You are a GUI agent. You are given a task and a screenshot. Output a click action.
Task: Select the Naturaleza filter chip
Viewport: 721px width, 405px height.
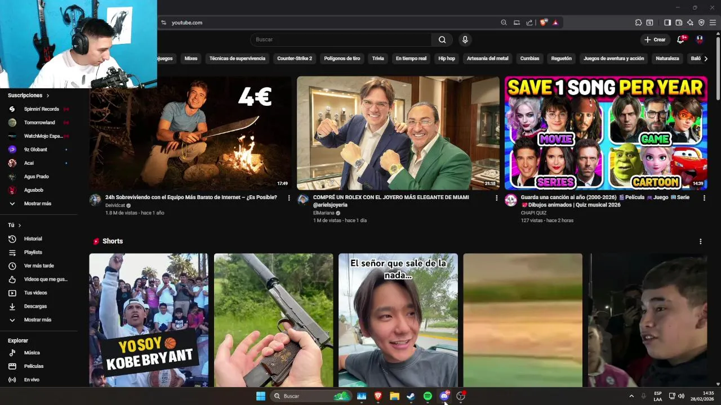(667, 58)
